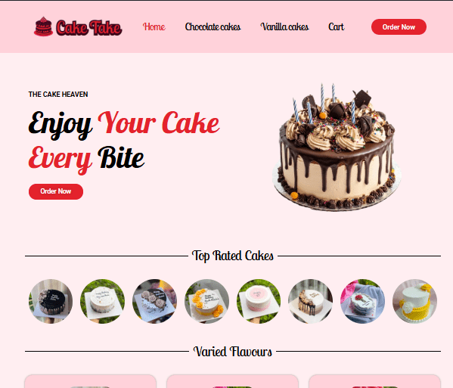Select the white cake with chocolate drip thumbnail
The image size is (453, 388).
pos(311,301)
